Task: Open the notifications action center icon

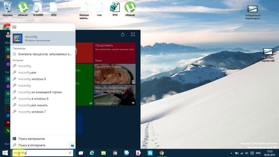Action: point(252,153)
